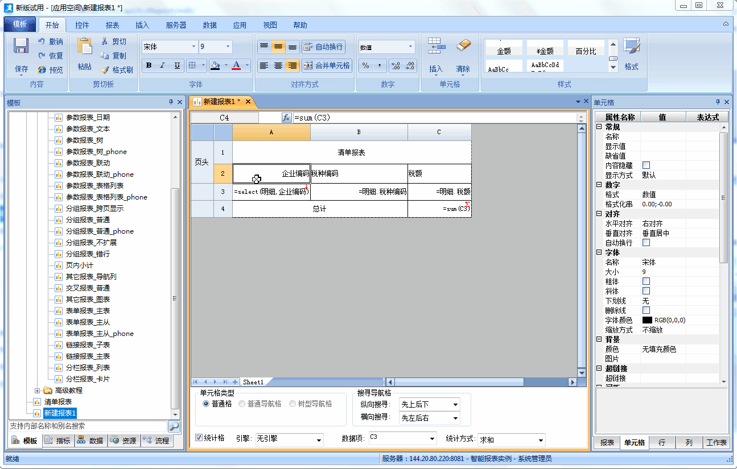
Task: Uncheck the 统计格 checkbox
Action: (x=199, y=438)
